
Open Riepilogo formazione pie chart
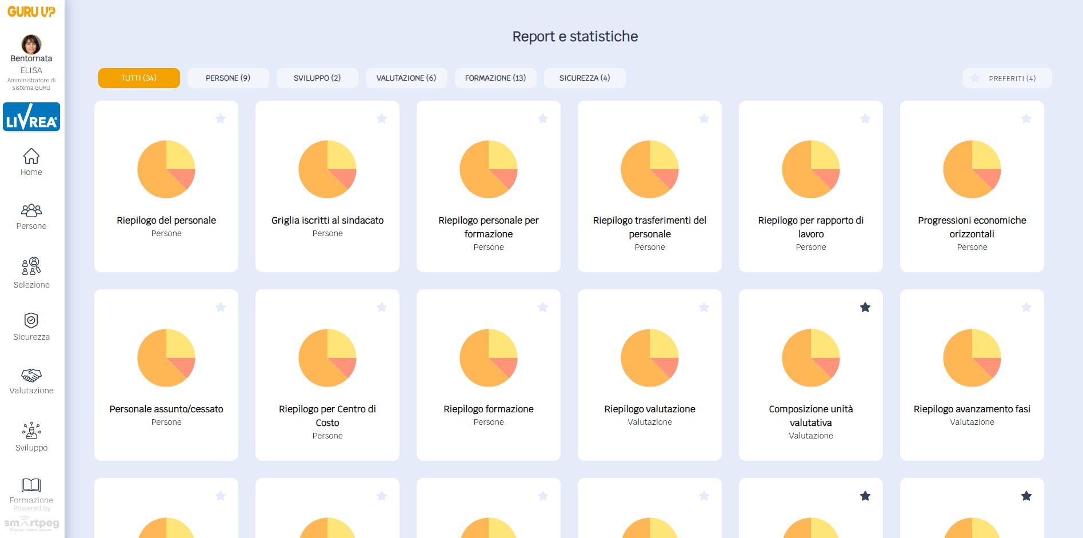(x=489, y=358)
